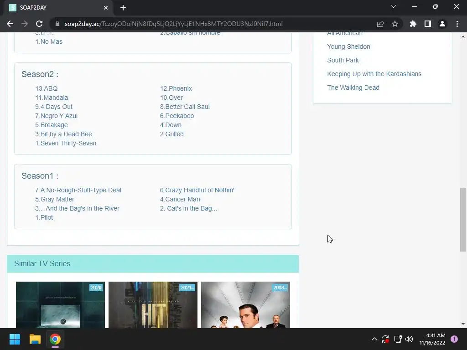Open the volume speaker icon
467x350 pixels.
click(409, 339)
